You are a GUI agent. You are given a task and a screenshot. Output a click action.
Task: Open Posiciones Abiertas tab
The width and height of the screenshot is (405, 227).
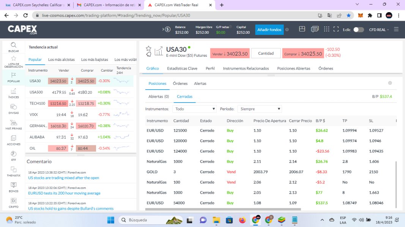coord(293,68)
